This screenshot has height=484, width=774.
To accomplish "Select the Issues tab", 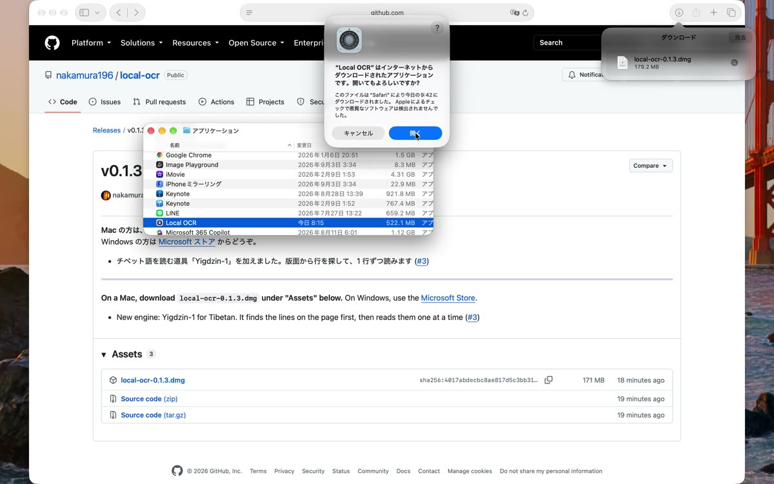I will tap(104, 102).
